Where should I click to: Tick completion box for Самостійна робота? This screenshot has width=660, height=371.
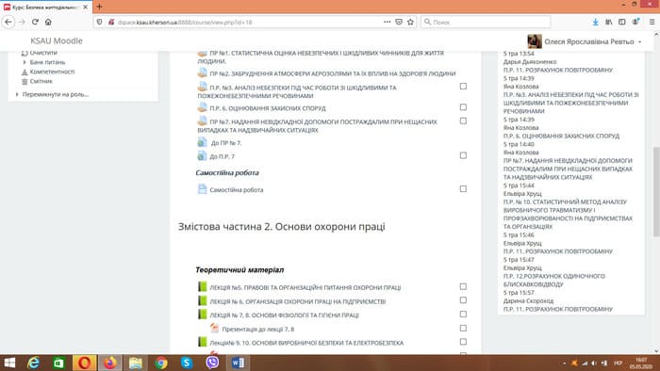pos(463,189)
